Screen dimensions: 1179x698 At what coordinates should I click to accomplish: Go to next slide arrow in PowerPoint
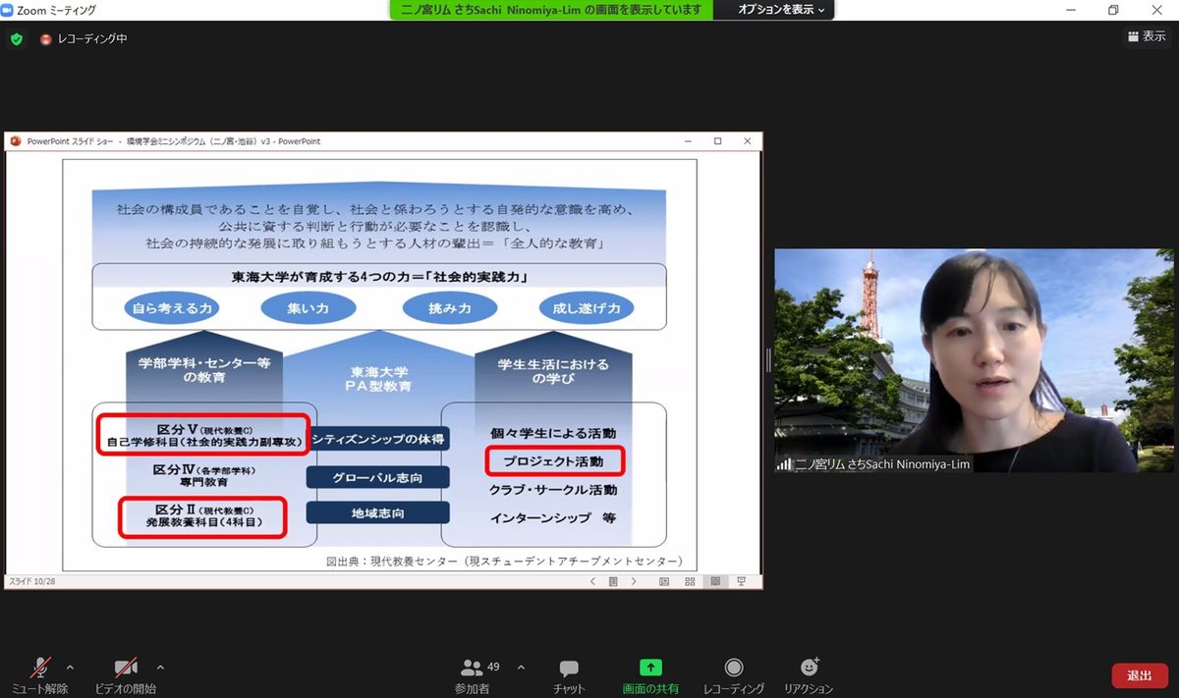[x=634, y=581]
